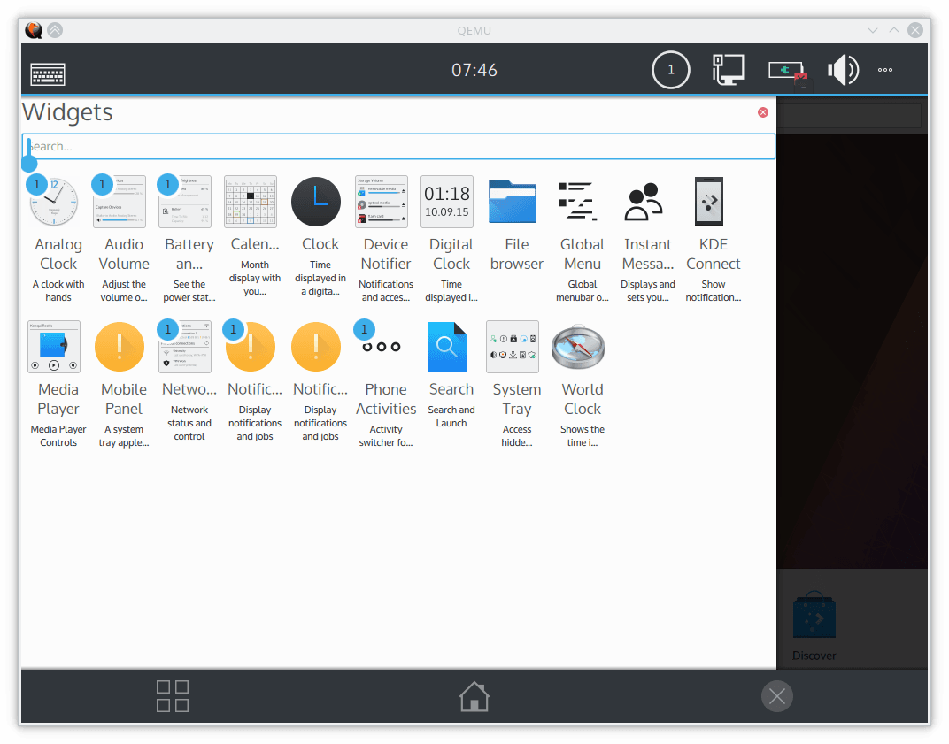Close the Widgets explorer with red X
The image size is (949, 744).
click(x=763, y=112)
